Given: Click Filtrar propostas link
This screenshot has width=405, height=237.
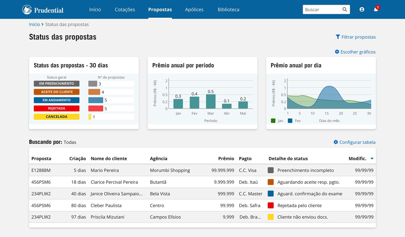Looking at the screenshot, I should coord(358,37).
